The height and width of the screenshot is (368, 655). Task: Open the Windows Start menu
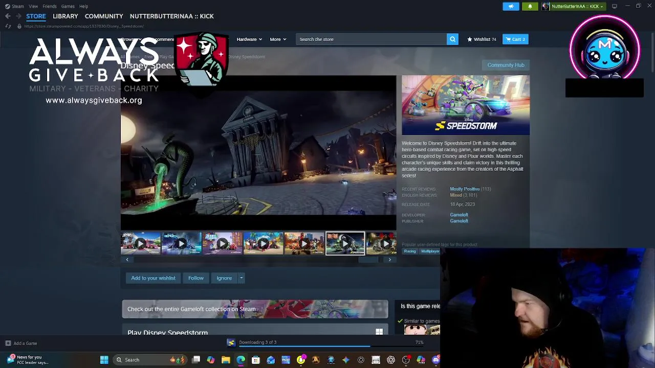(x=104, y=360)
